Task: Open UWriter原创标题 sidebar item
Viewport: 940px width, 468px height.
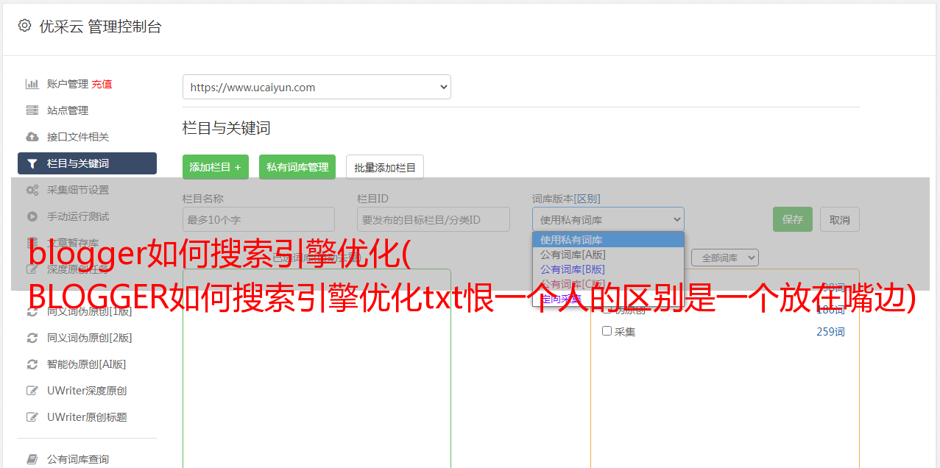Action: (87, 417)
